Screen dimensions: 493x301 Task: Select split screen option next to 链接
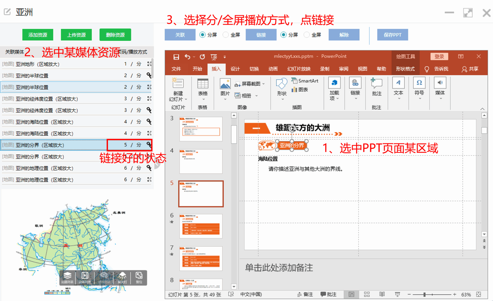coord(283,35)
